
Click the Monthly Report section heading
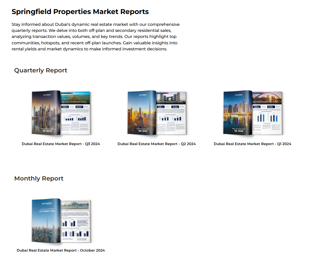pyautogui.click(x=39, y=179)
